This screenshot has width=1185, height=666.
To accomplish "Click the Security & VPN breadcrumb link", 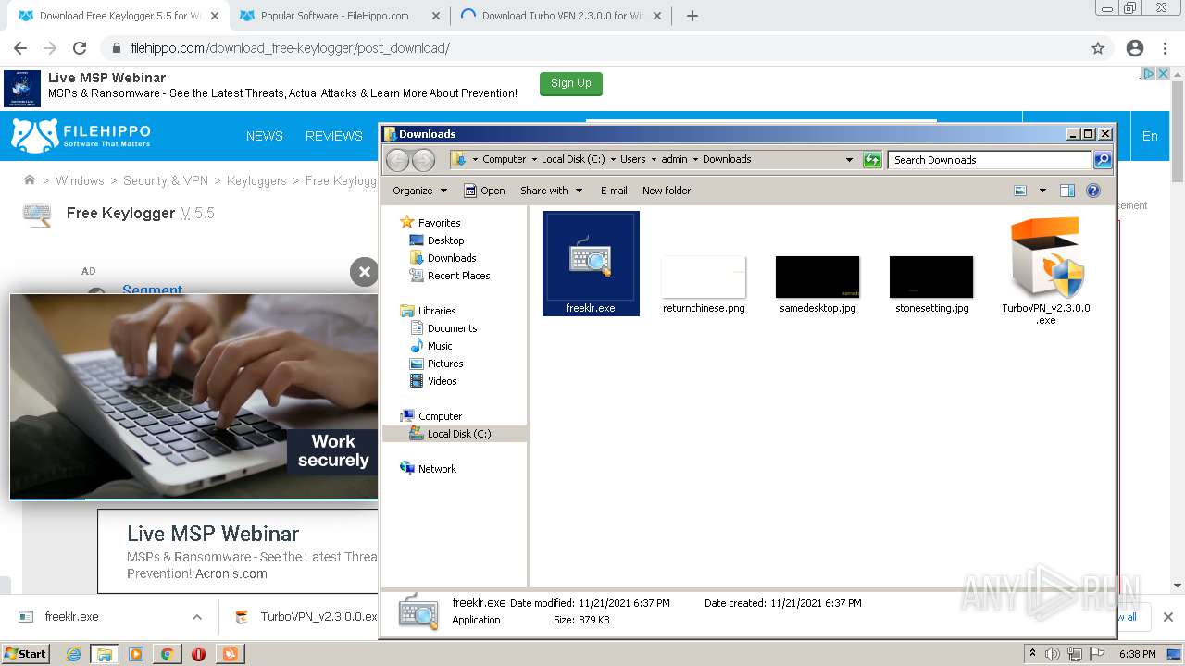I will pyautogui.click(x=166, y=180).
